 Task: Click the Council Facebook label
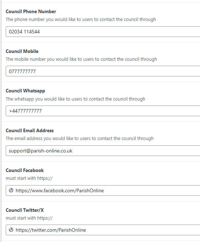25,170
